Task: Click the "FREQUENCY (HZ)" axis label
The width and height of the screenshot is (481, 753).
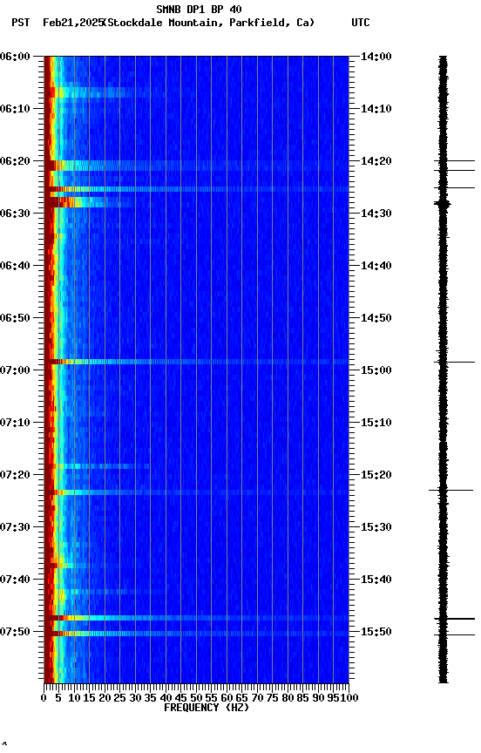Action: [x=207, y=708]
